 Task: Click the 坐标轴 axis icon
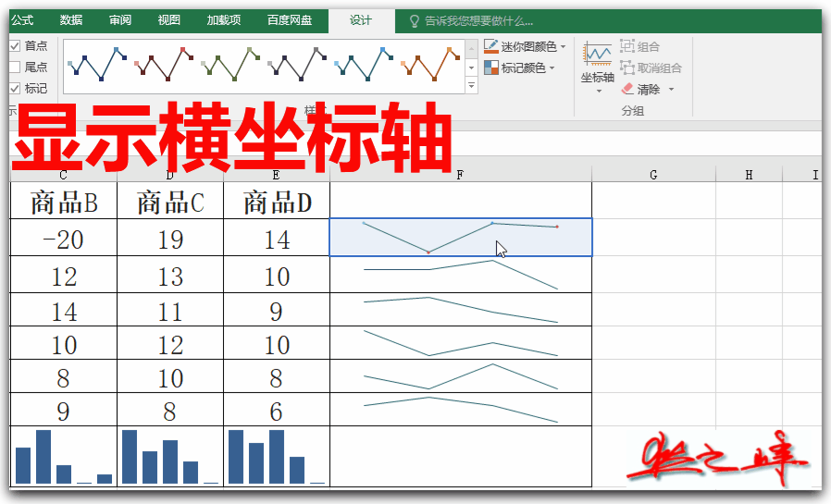[597, 54]
